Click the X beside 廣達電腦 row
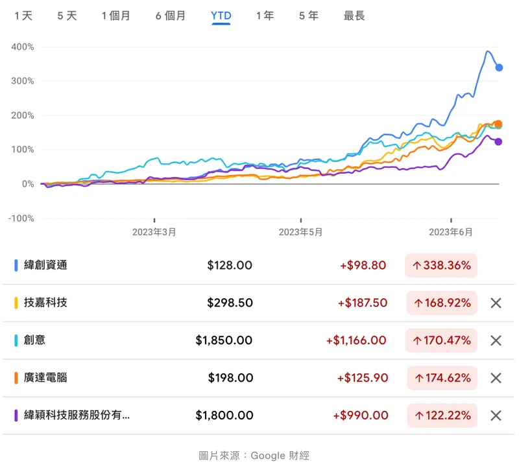 pos(496,378)
